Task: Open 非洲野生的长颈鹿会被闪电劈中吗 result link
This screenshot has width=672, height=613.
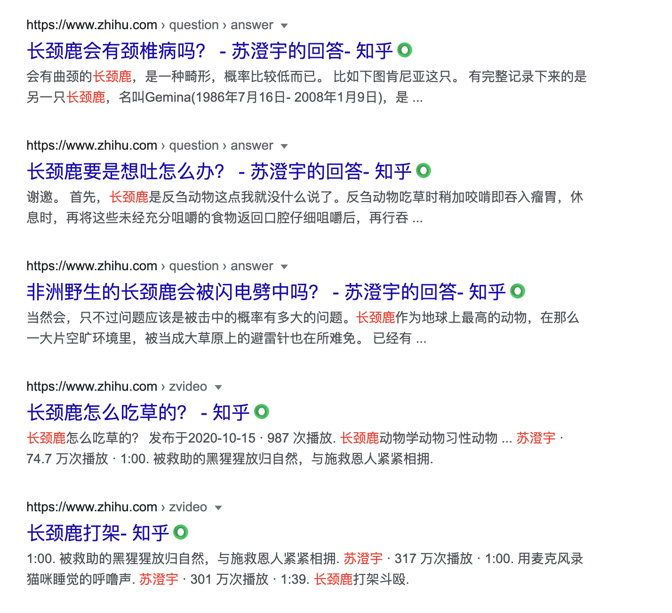Action: pos(266,292)
